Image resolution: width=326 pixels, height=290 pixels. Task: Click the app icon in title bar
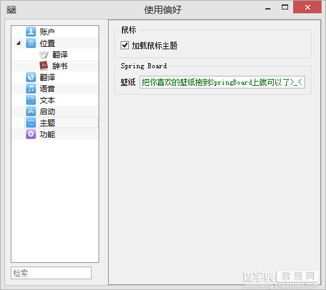(x=11, y=9)
